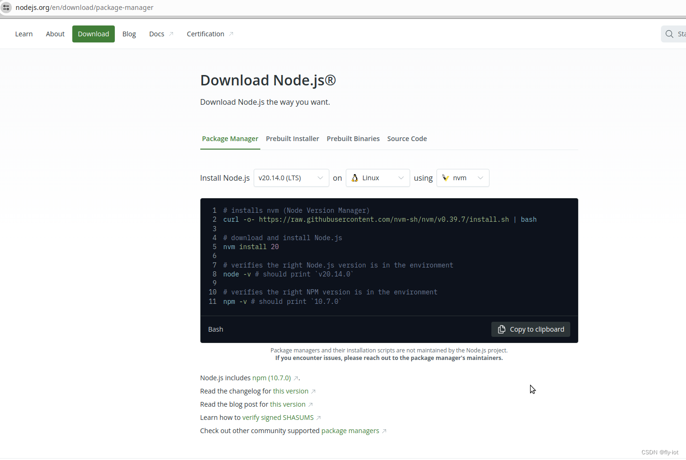Click the '# verifies the right NPM version' comment
Image resolution: width=686 pixels, height=460 pixels.
pos(330,292)
